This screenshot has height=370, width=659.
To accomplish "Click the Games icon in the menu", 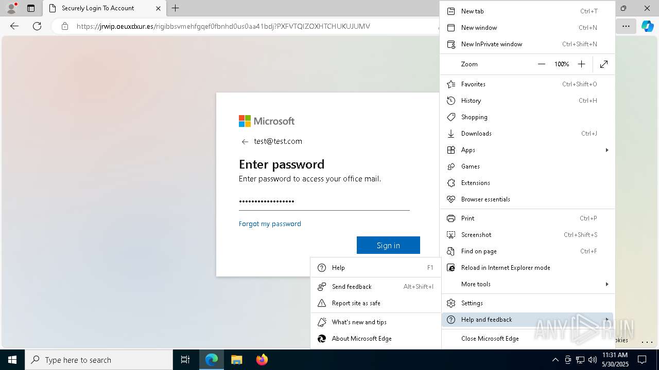I will coord(451,166).
